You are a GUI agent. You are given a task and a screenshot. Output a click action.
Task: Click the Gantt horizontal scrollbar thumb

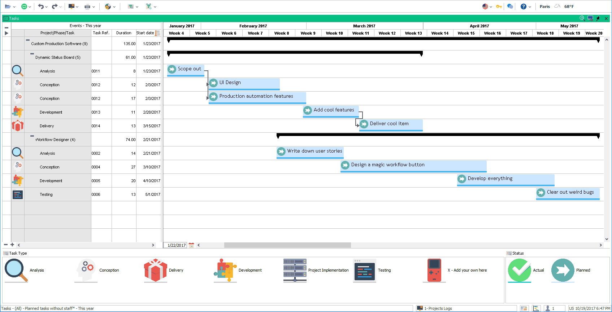click(287, 245)
